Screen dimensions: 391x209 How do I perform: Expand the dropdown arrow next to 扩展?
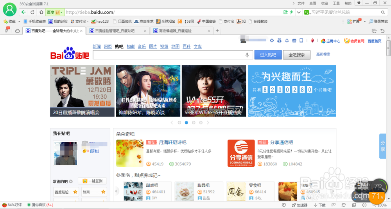click(x=364, y=22)
